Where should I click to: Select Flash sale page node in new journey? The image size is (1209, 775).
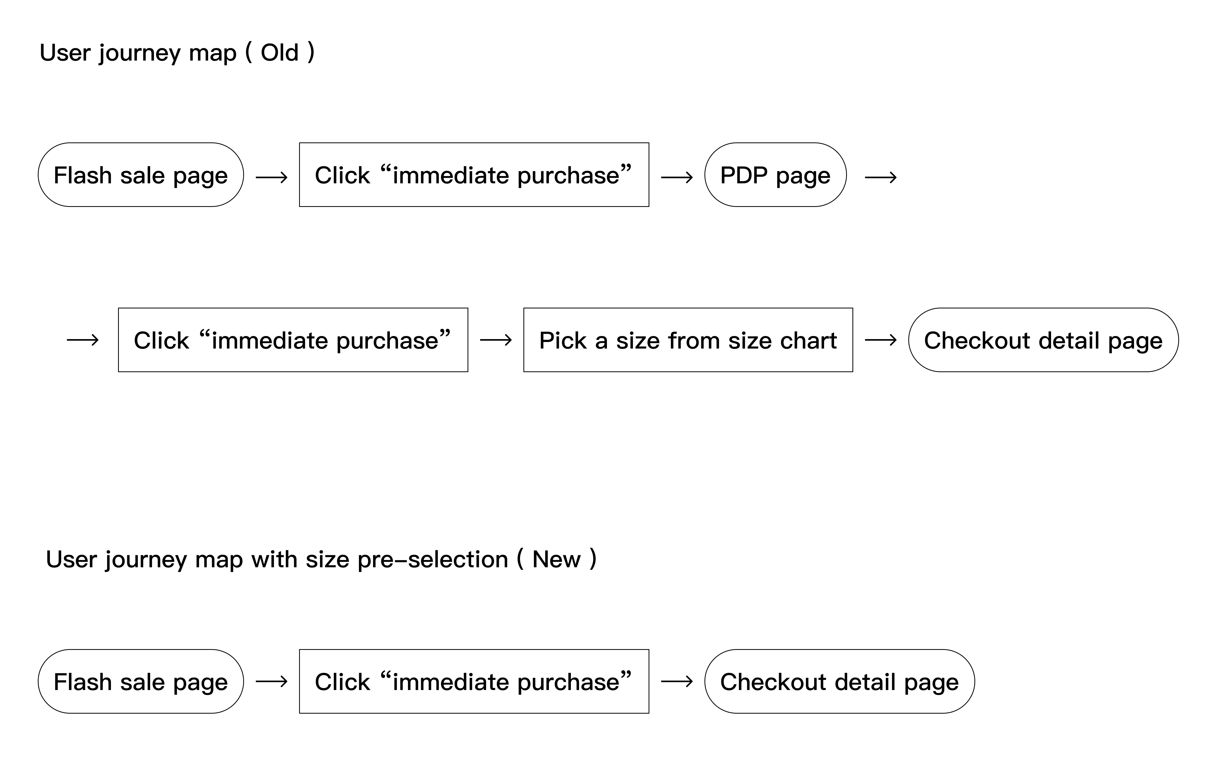tap(140, 681)
